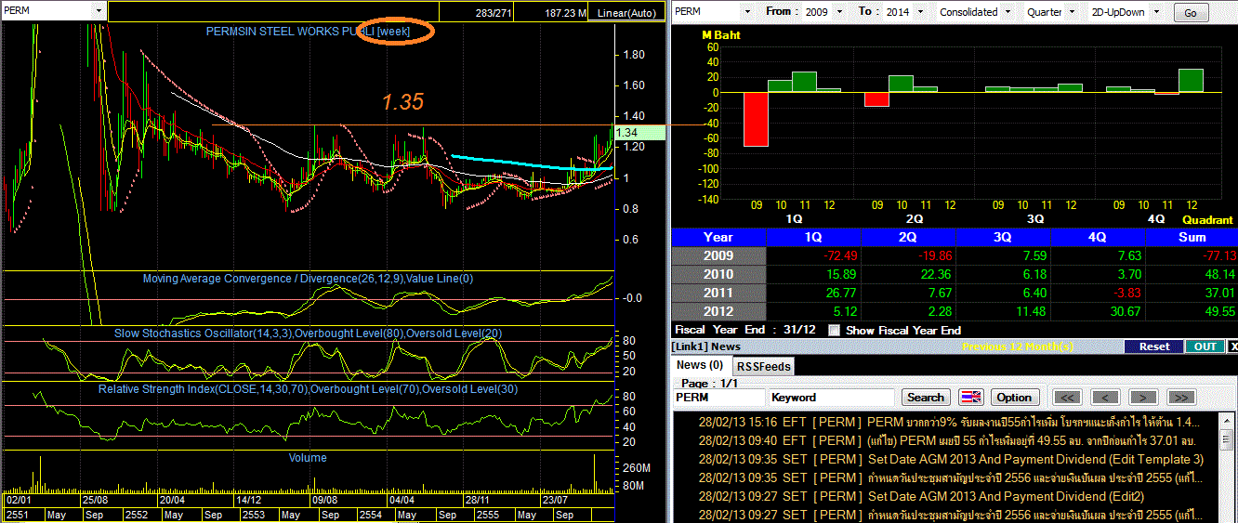Open the Quarter period dropdown
1238x523 pixels.
pos(1070,12)
